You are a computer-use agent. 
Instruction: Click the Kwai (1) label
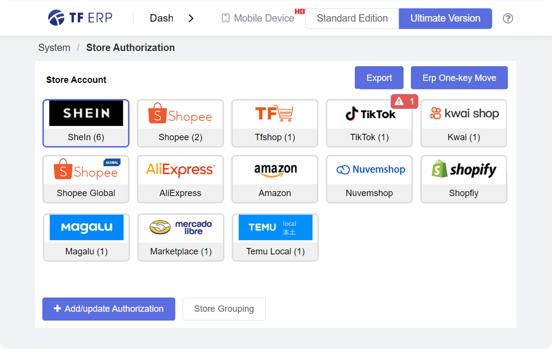464,137
